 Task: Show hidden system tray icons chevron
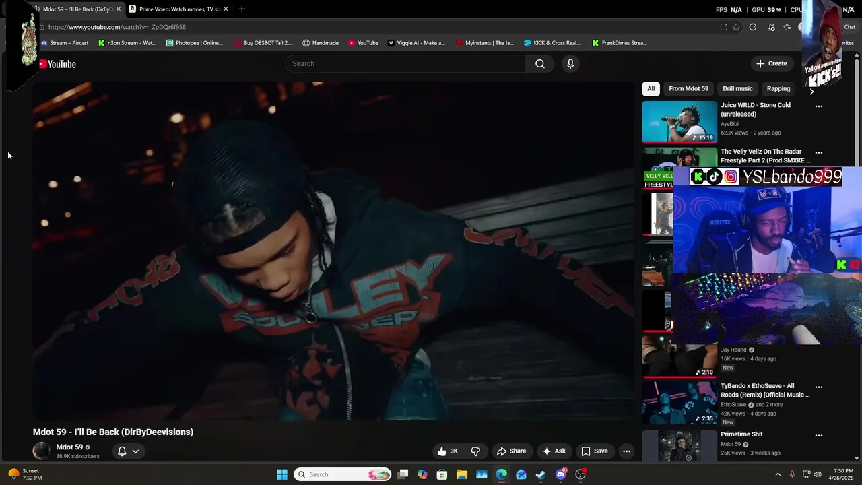[778, 474]
